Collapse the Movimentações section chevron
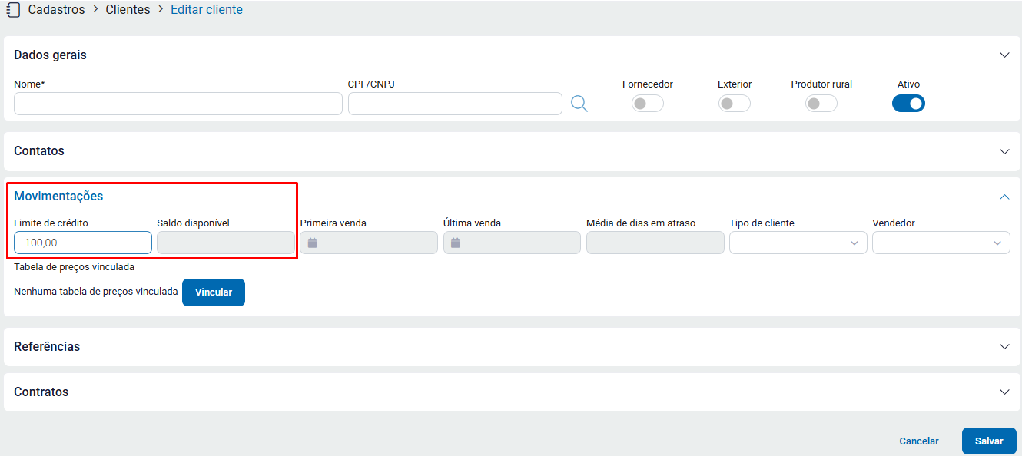This screenshot has height=456, width=1022. 1004,197
